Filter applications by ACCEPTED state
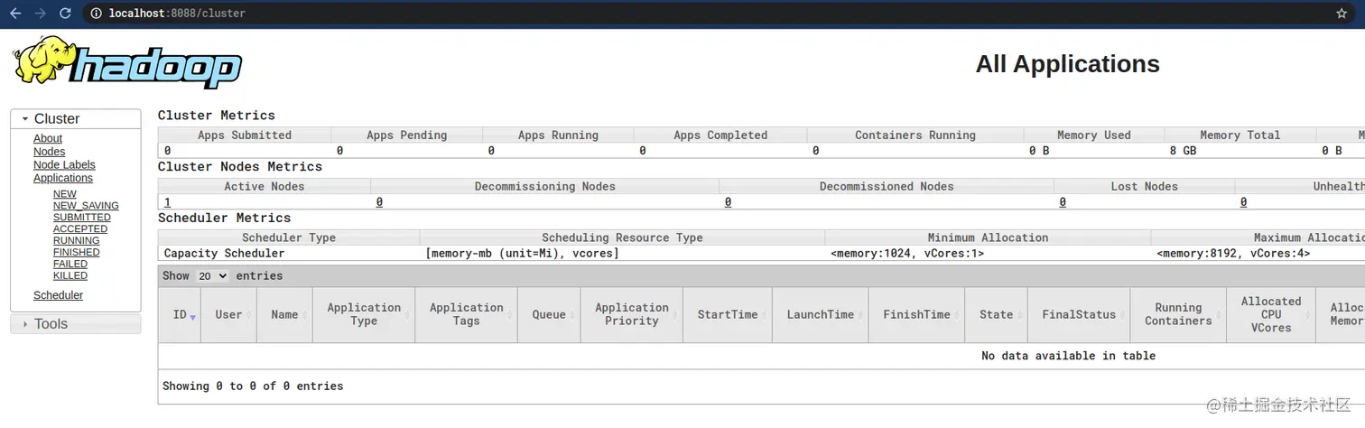 tap(80, 229)
